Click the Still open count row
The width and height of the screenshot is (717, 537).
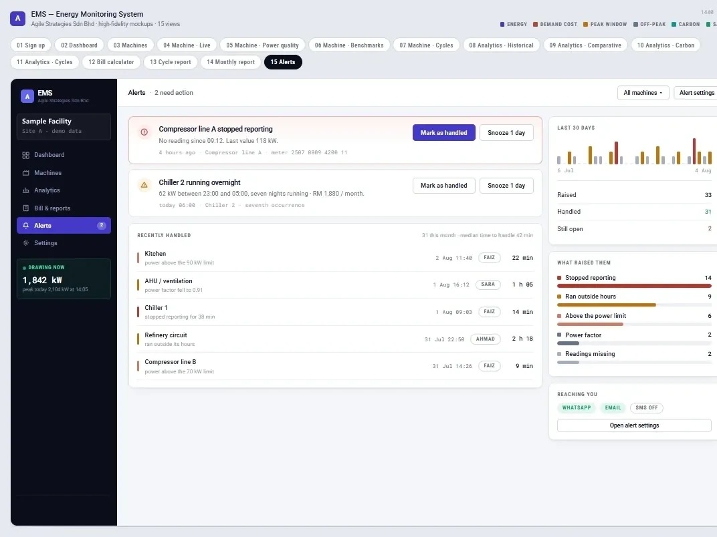click(634, 229)
